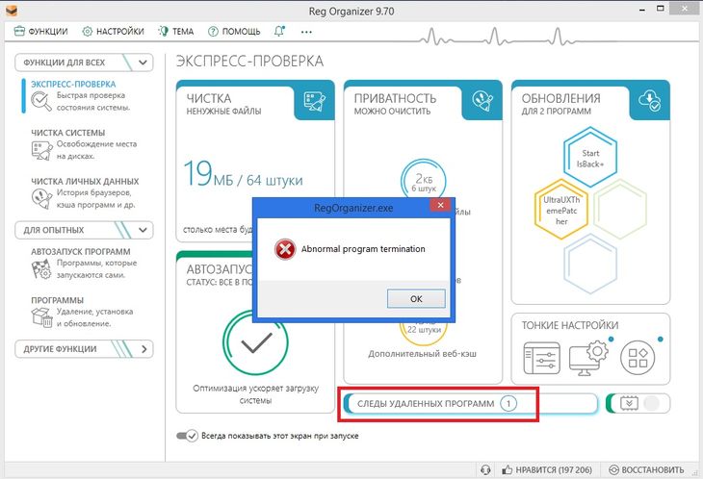The image size is (703, 479).
Task: Click the Чистка системы broom icon
Action: point(41,150)
